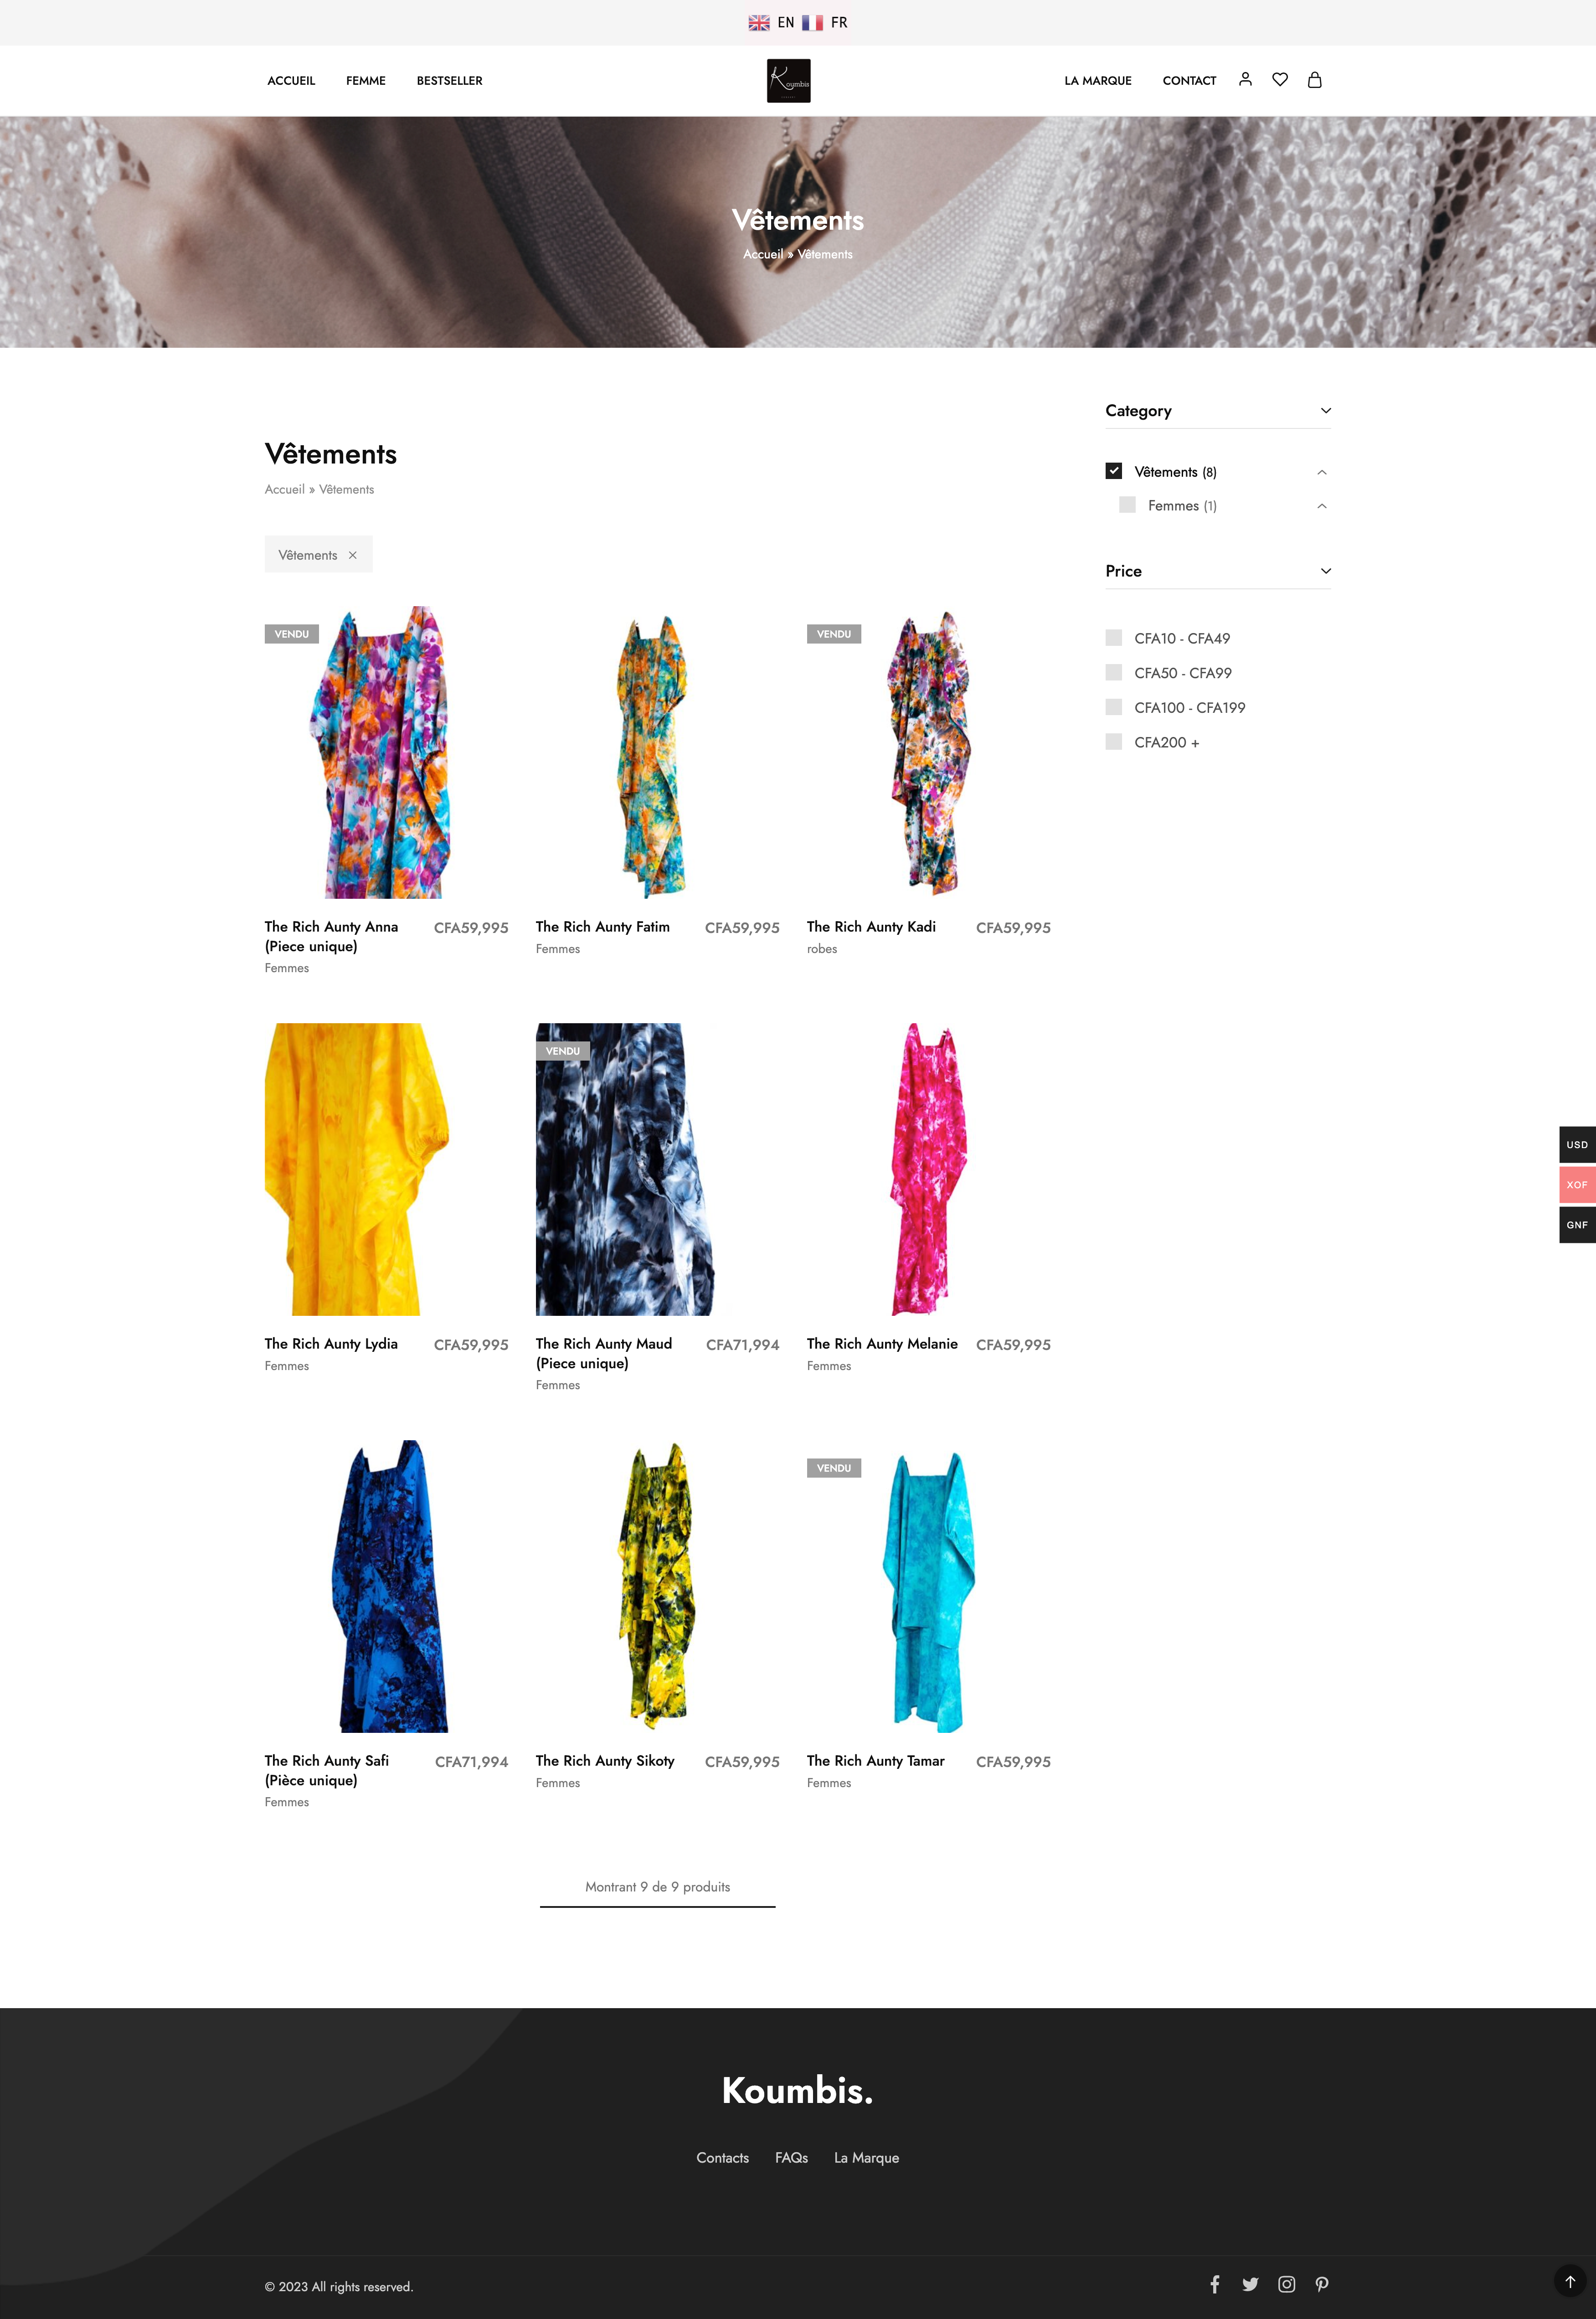Open the Pinterest icon in footer
The height and width of the screenshot is (2319, 1596).
[x=1322, y=2284]
